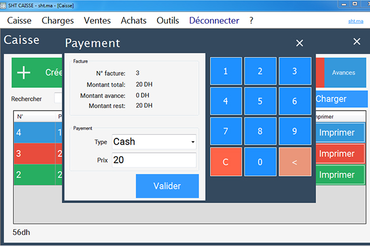The height and width of the screenshot is (246, 370).
Task: Tap keypad digit 1
Action: click(x=226, y=71)
